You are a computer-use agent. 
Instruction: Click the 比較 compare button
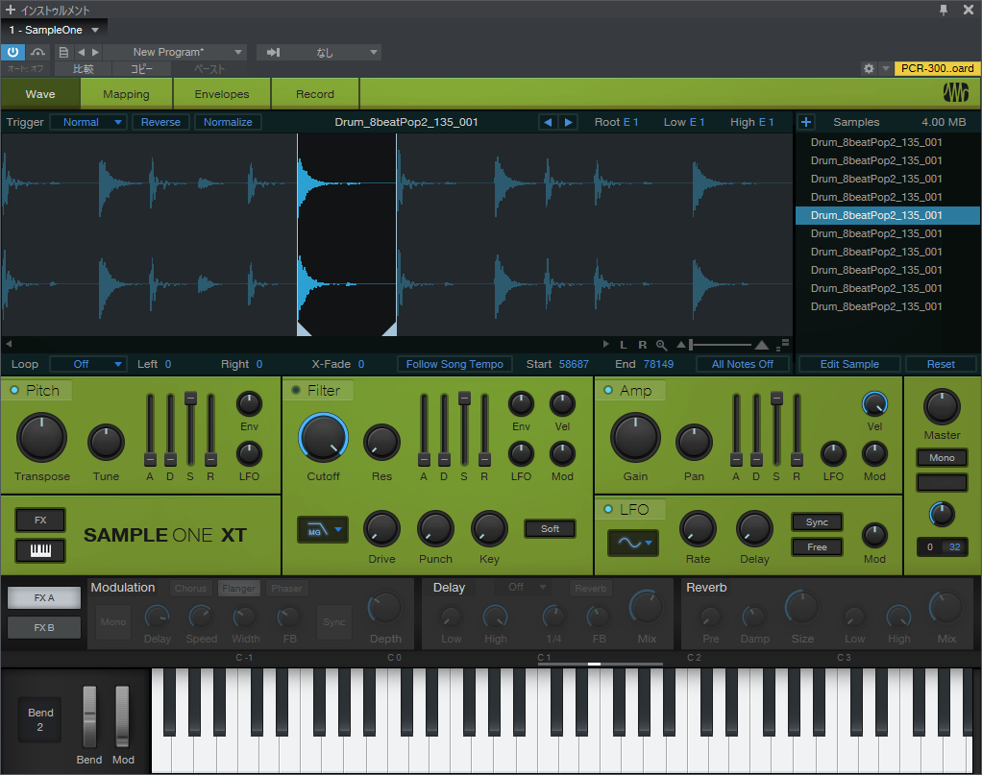(x=84, y=69)
